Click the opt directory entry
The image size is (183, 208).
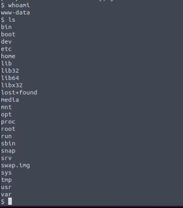click(x=6, y=115)
